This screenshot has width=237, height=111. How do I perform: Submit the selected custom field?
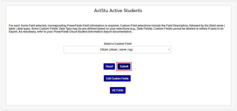(124, 66)
